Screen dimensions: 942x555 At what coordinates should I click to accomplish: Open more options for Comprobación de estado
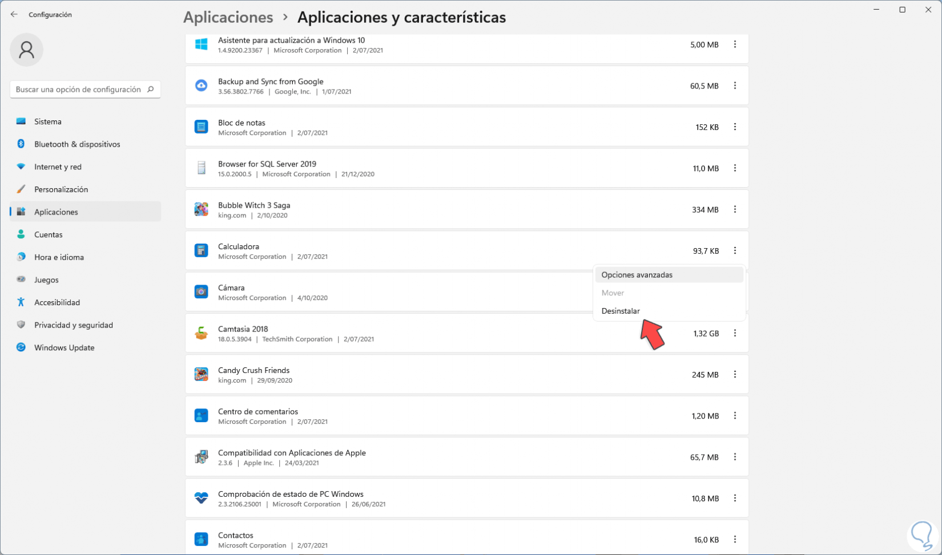735,498
